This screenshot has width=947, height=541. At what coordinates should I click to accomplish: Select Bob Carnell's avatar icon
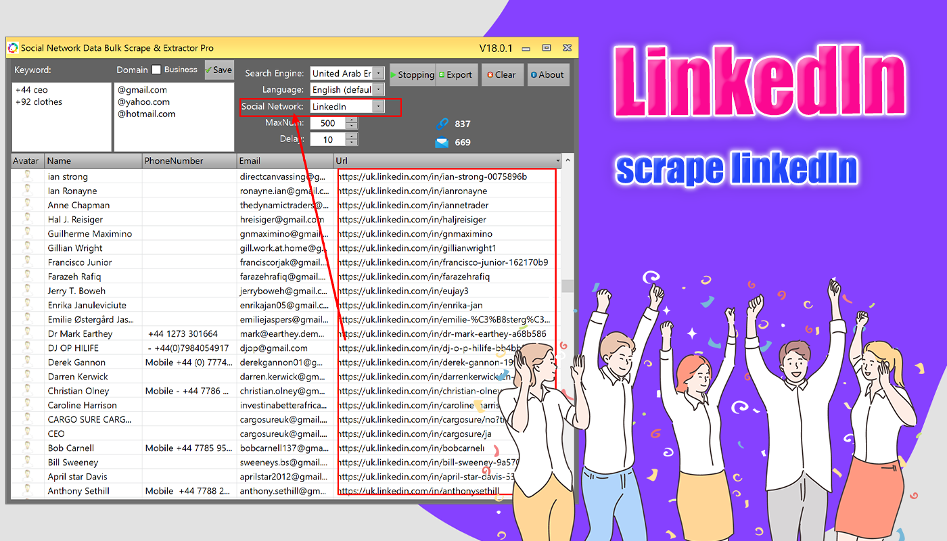point(28,448)
